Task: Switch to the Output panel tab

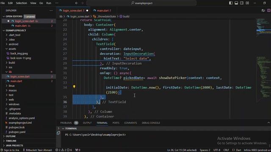Action: tap(87, 123)
